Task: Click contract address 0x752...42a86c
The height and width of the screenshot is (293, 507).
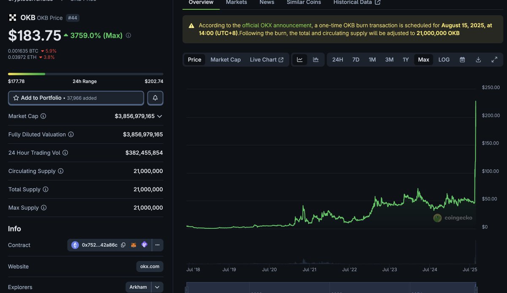Action: point(100,245)
